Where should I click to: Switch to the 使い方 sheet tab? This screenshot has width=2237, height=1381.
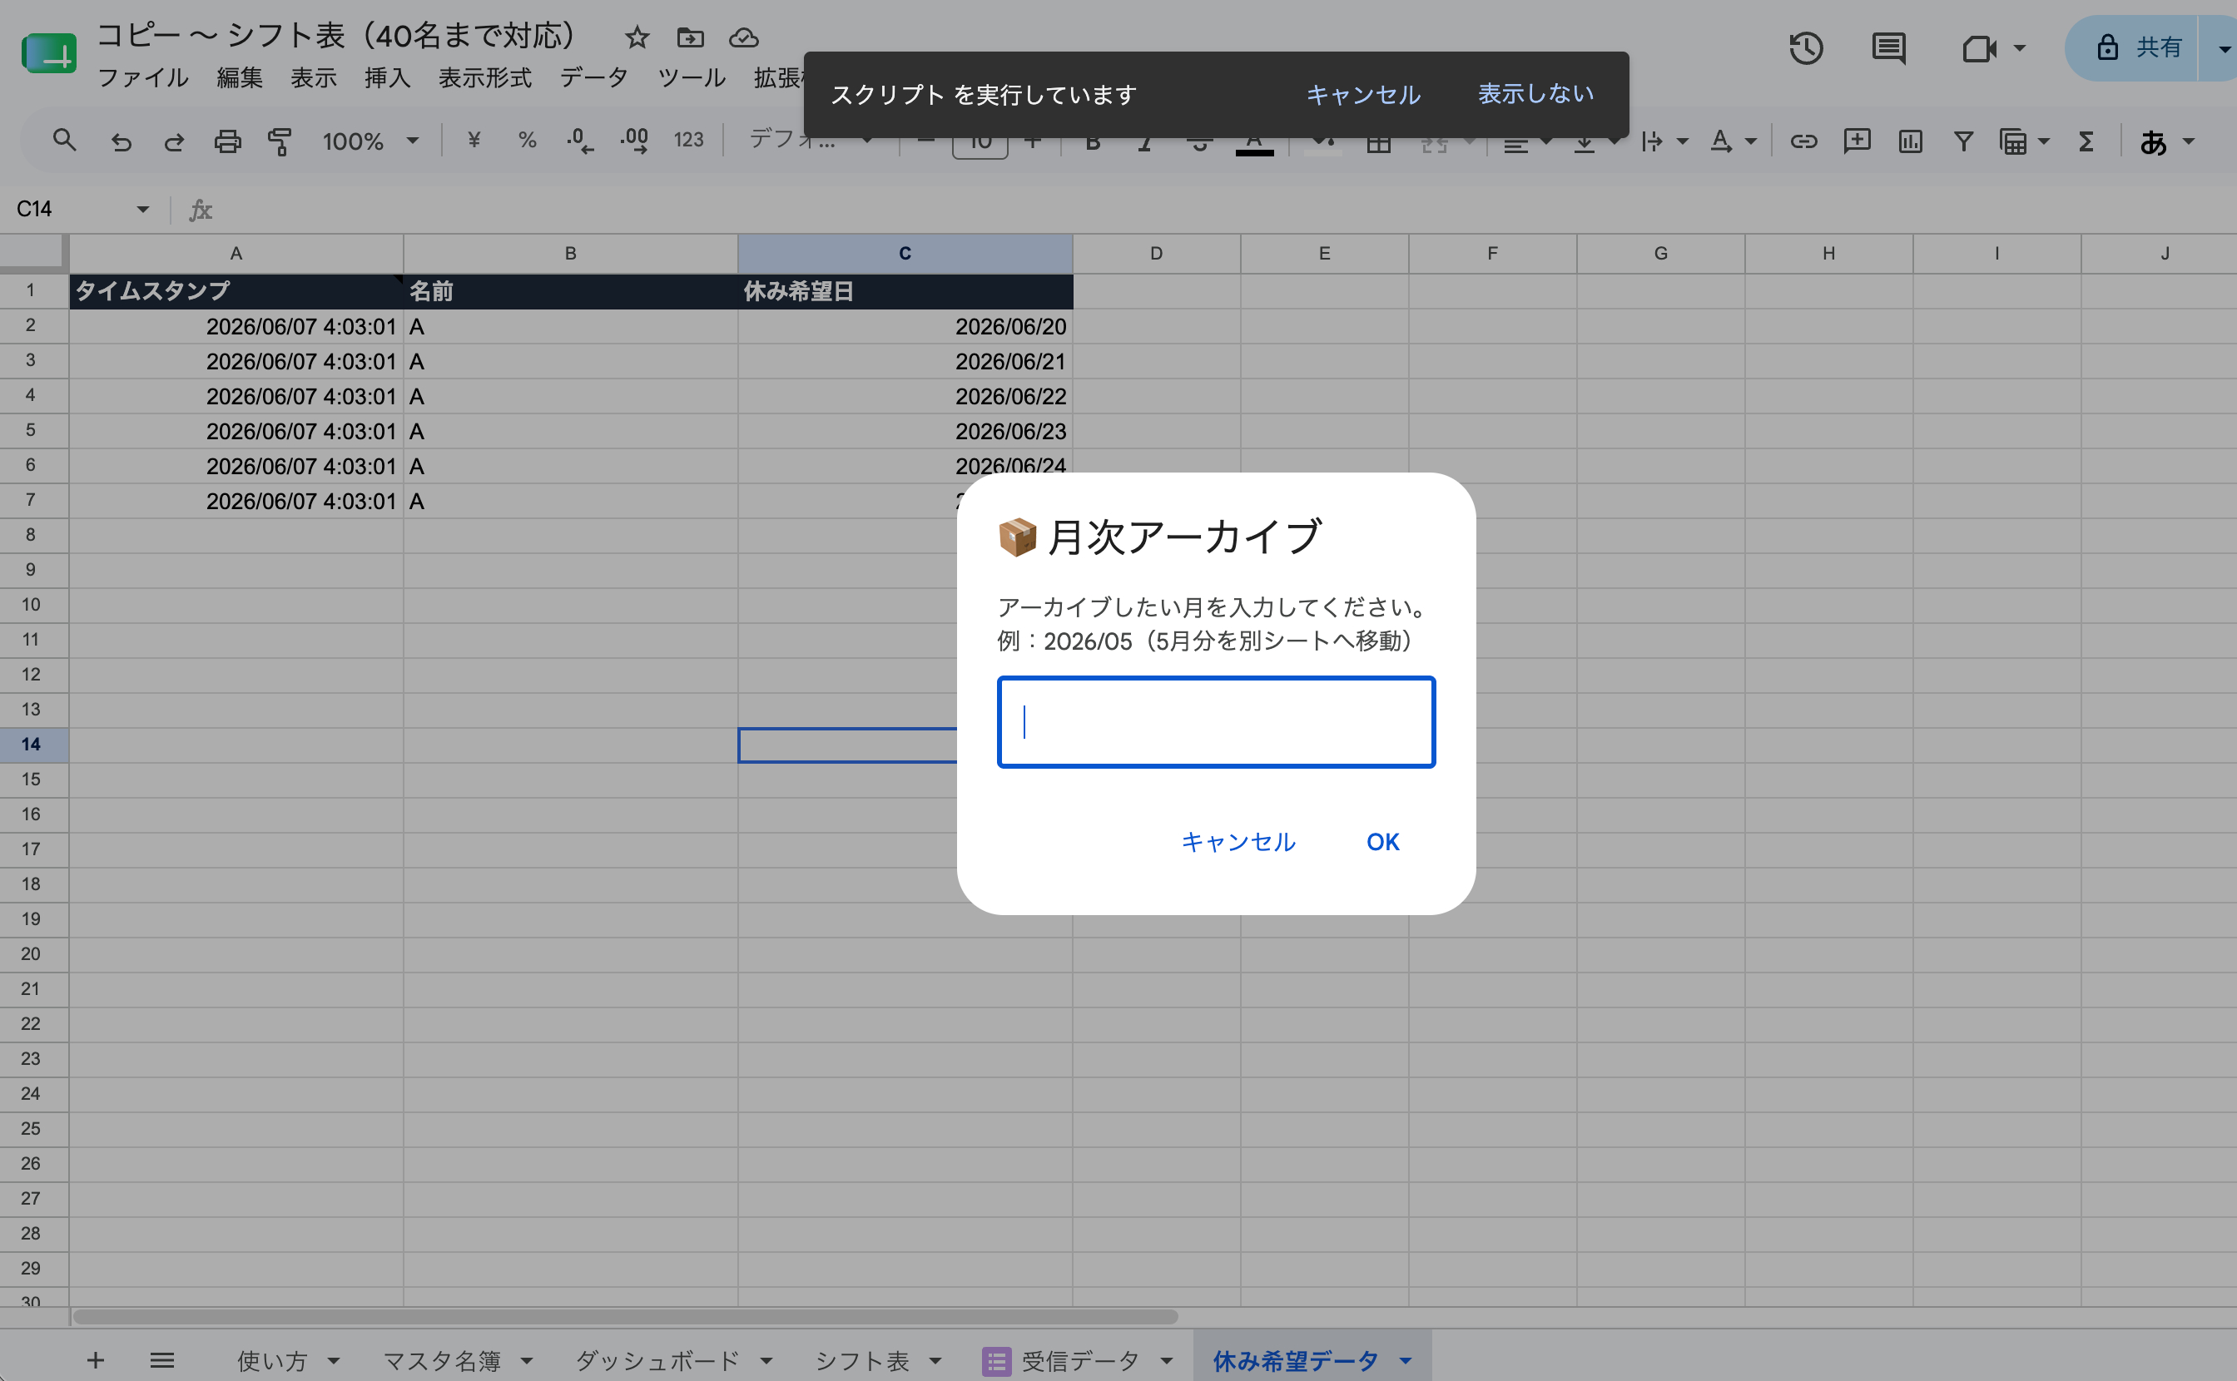(272, 1360)
